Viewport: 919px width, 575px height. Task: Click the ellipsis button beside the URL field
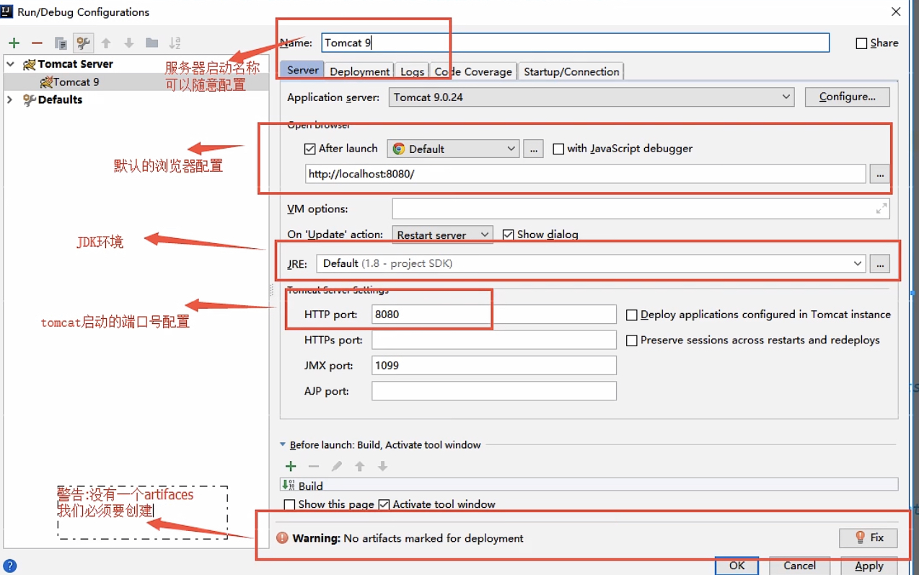click(x=879, y=174)
